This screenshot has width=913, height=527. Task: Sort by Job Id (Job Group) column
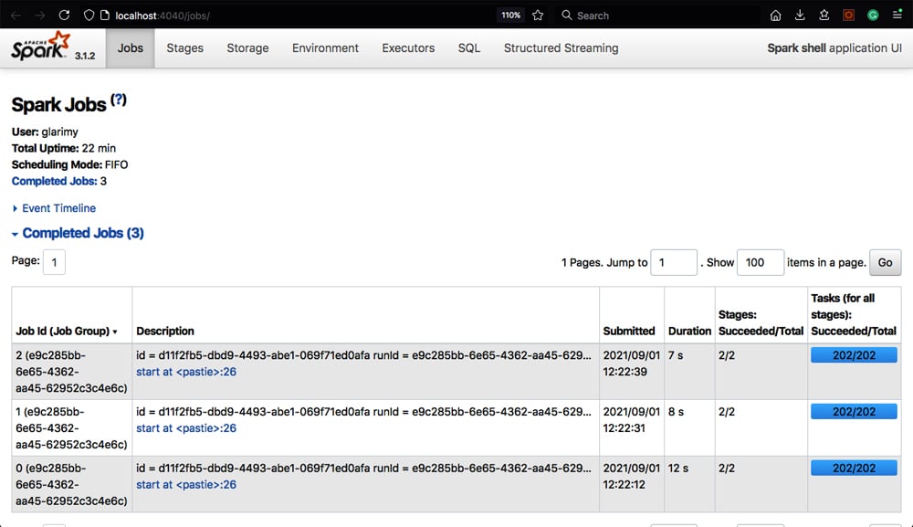[67, 331]
